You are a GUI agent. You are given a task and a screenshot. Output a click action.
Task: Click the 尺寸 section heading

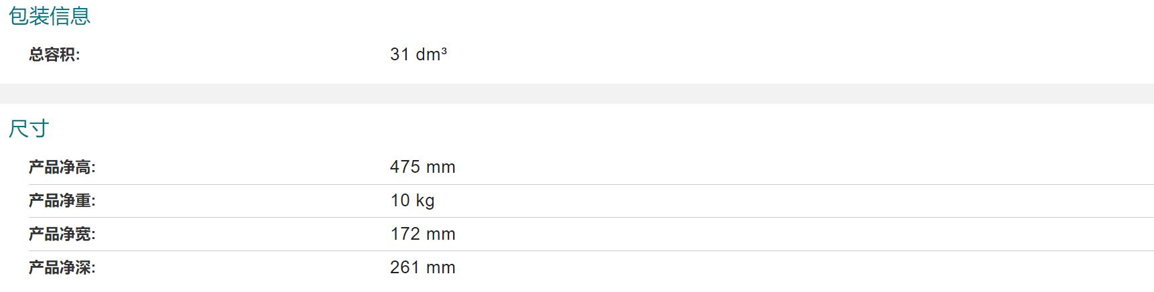point(29,128)
